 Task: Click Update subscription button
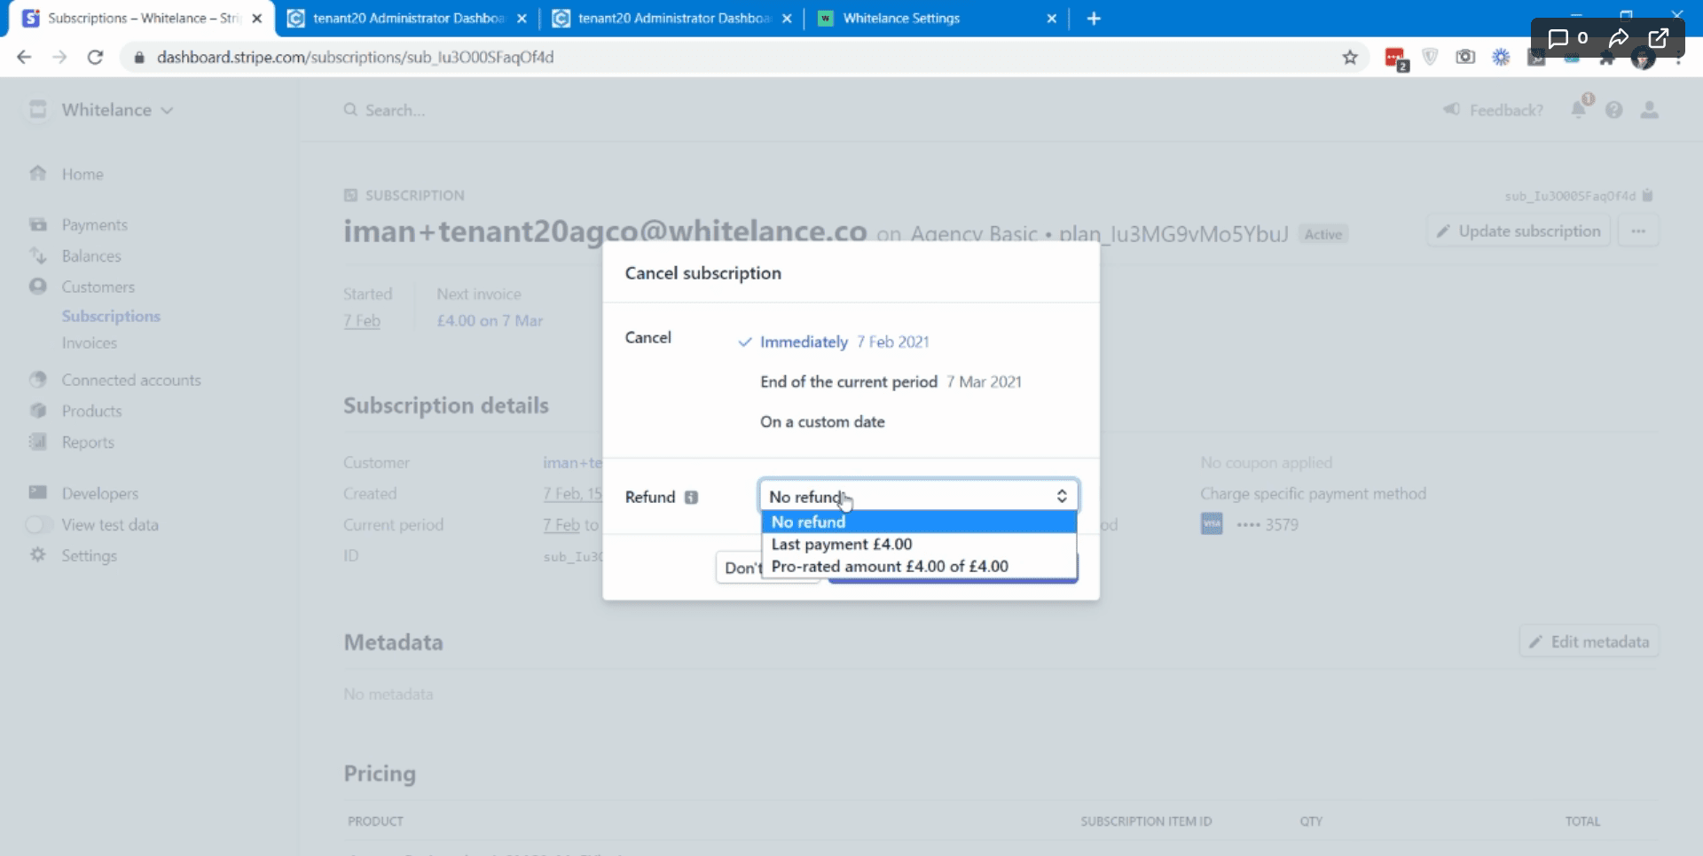(x=1519, y=232)
